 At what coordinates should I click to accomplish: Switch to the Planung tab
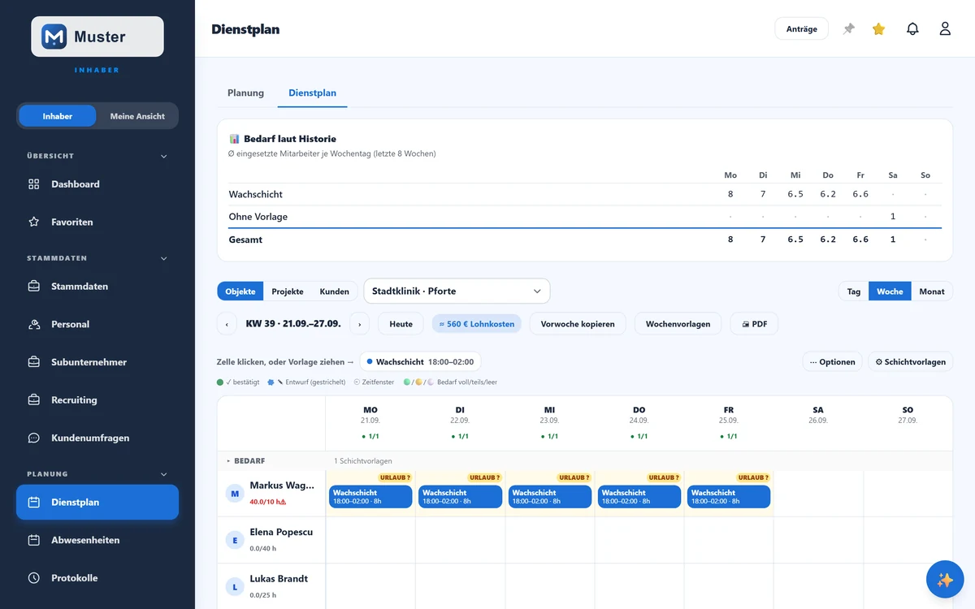point(245,93)
